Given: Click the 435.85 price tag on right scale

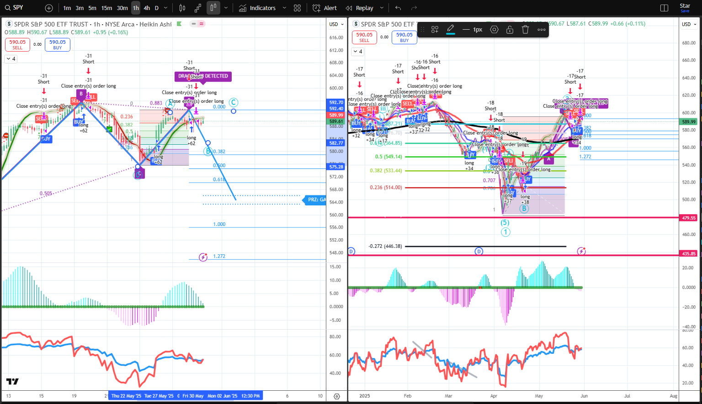Looking at the screenshot, I should click(x=689, y=253).
